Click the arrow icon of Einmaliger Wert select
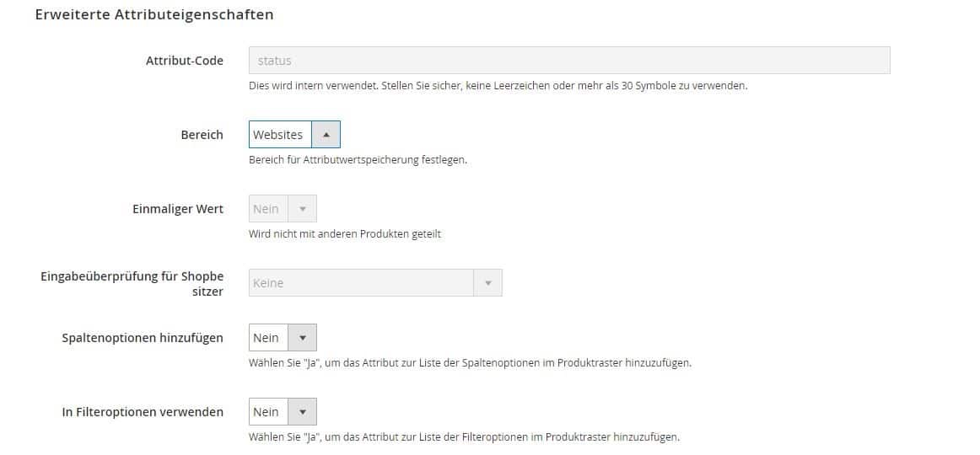The width and height of the screenshot is (980, 455). (x=303, y=208)
